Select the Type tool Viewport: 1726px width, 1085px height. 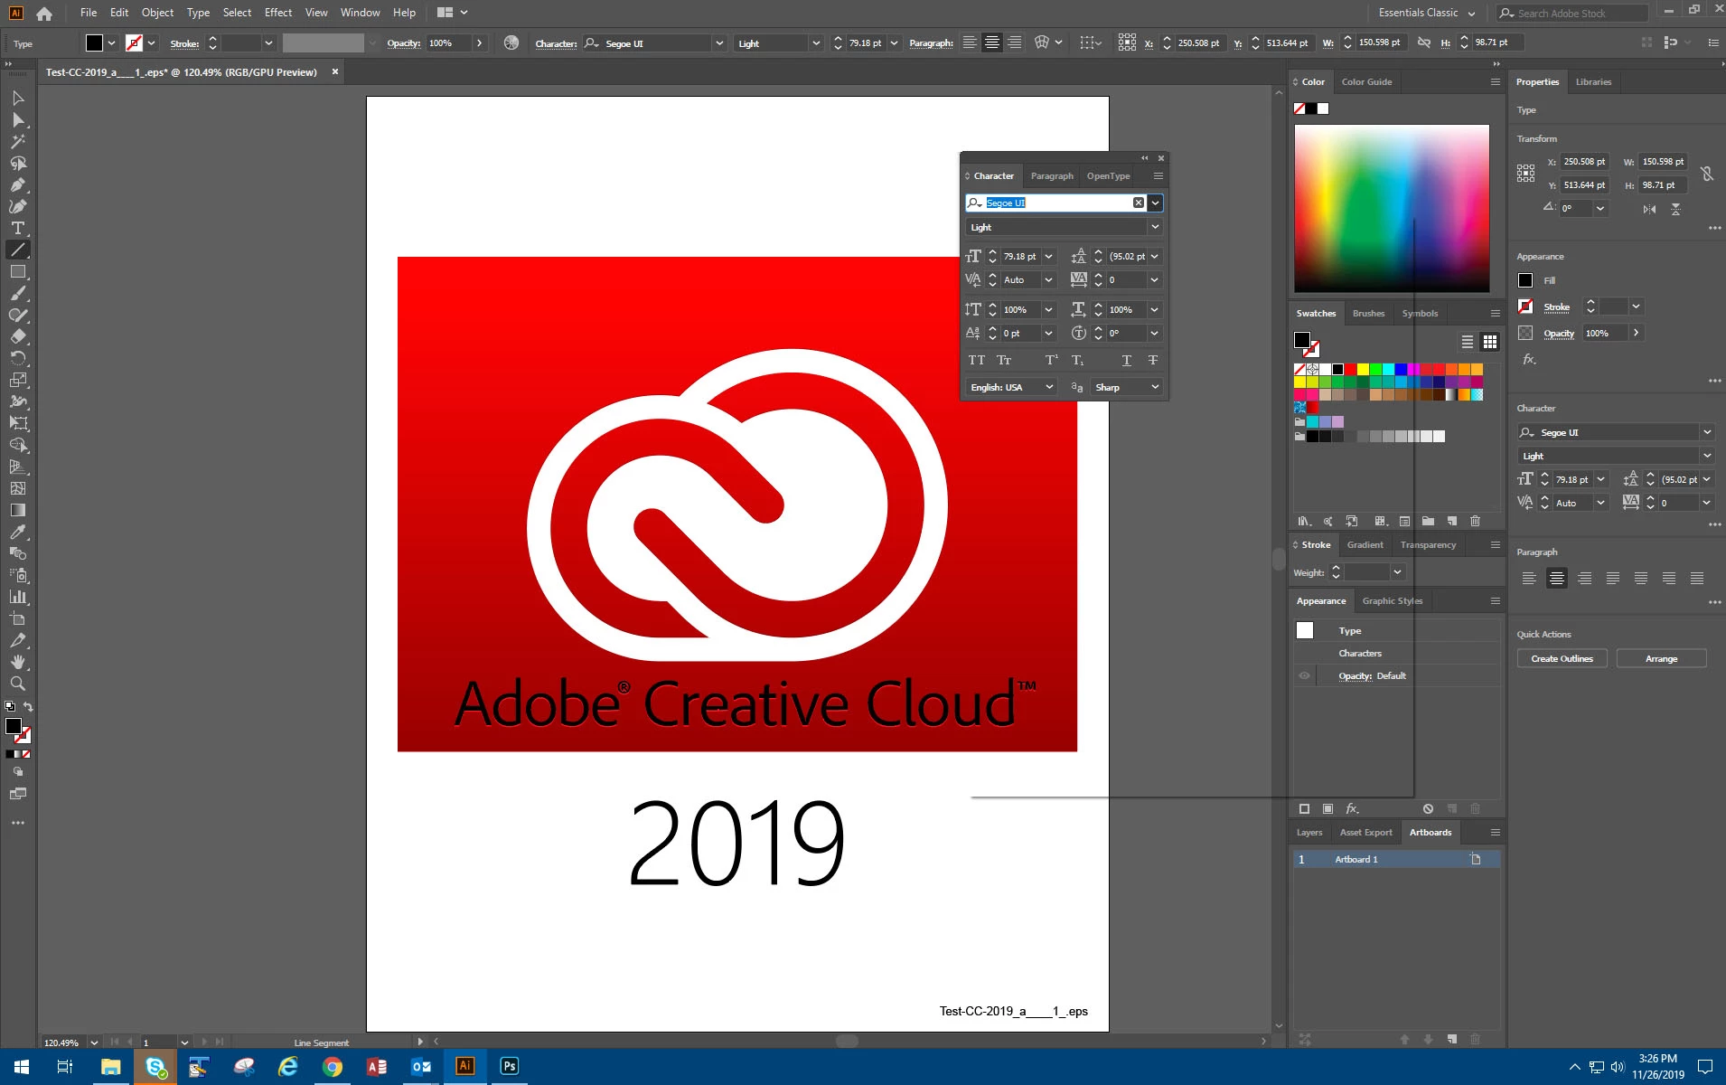click(x=18, y=228)
